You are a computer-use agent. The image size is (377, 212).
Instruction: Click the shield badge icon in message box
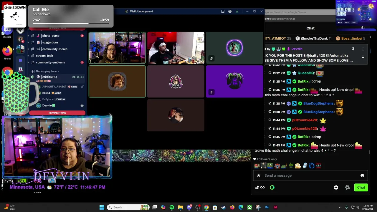click(259, 175)
